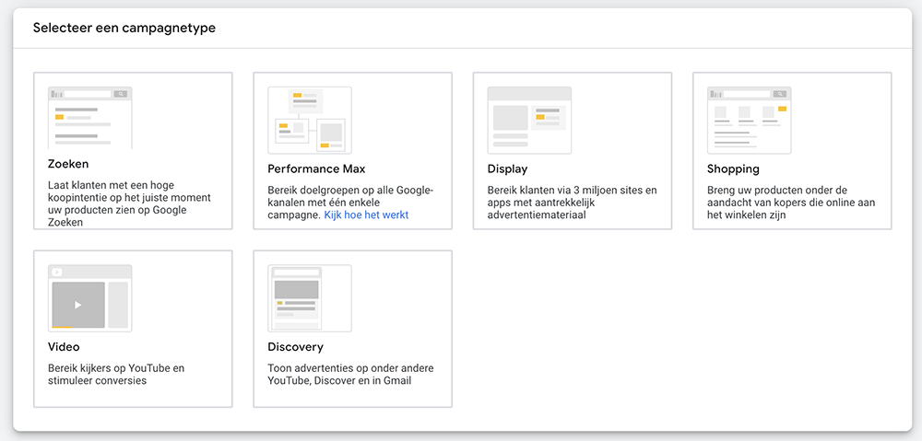Screen dimensions: 922x441
Task: Select the Discovery campaign illustration
Action: point(310,298)
